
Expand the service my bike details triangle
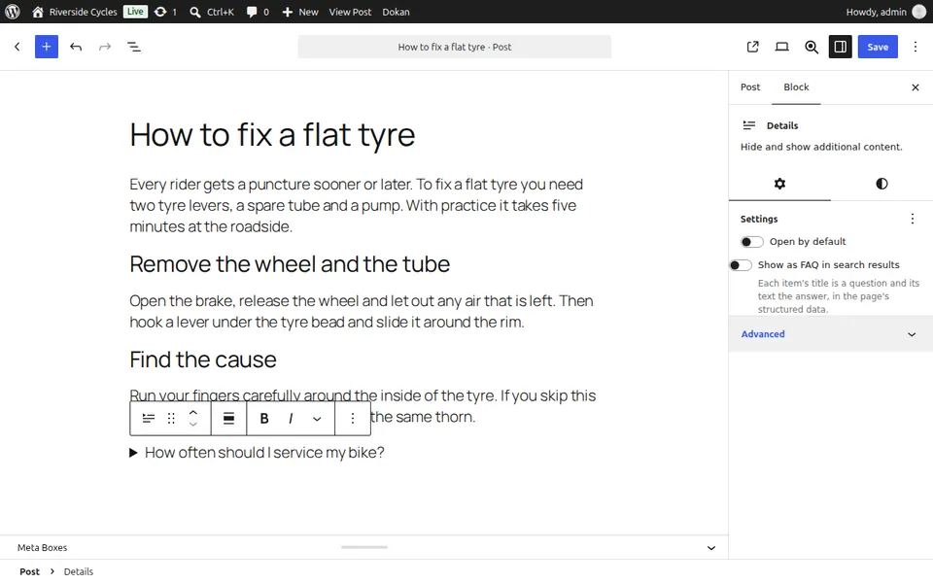tap(133, 453)
